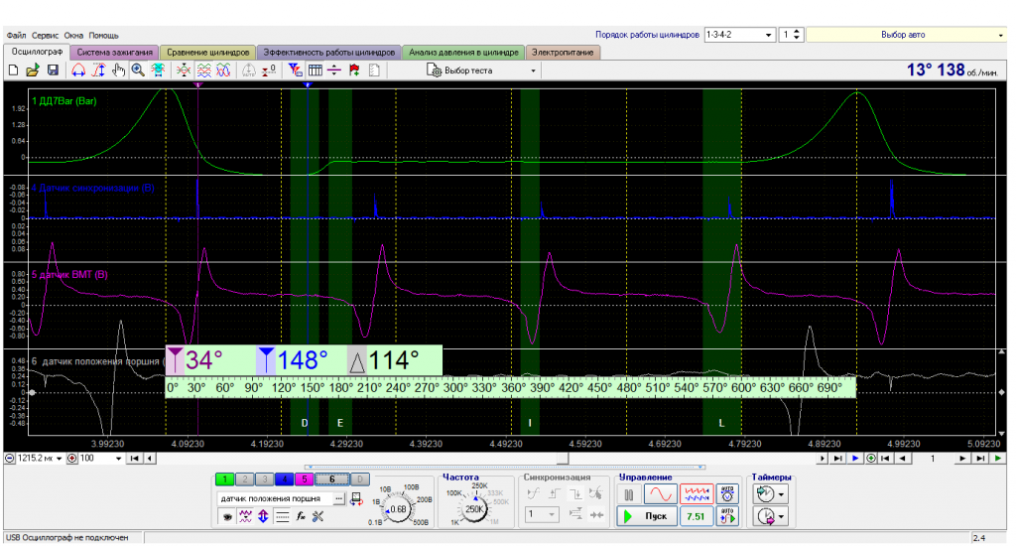1016x547 pixels.
Task: Select channel 6 button
Action: tap(331, 479)
